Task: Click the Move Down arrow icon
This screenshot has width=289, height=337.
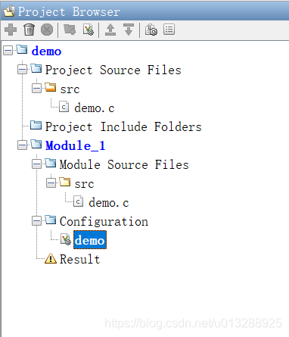Action: tap(129, 30)
